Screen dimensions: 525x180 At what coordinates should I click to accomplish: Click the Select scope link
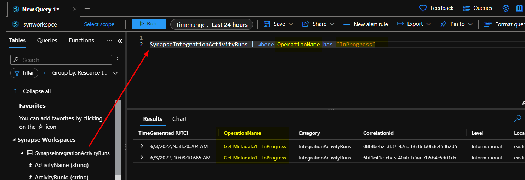[99, 24]
